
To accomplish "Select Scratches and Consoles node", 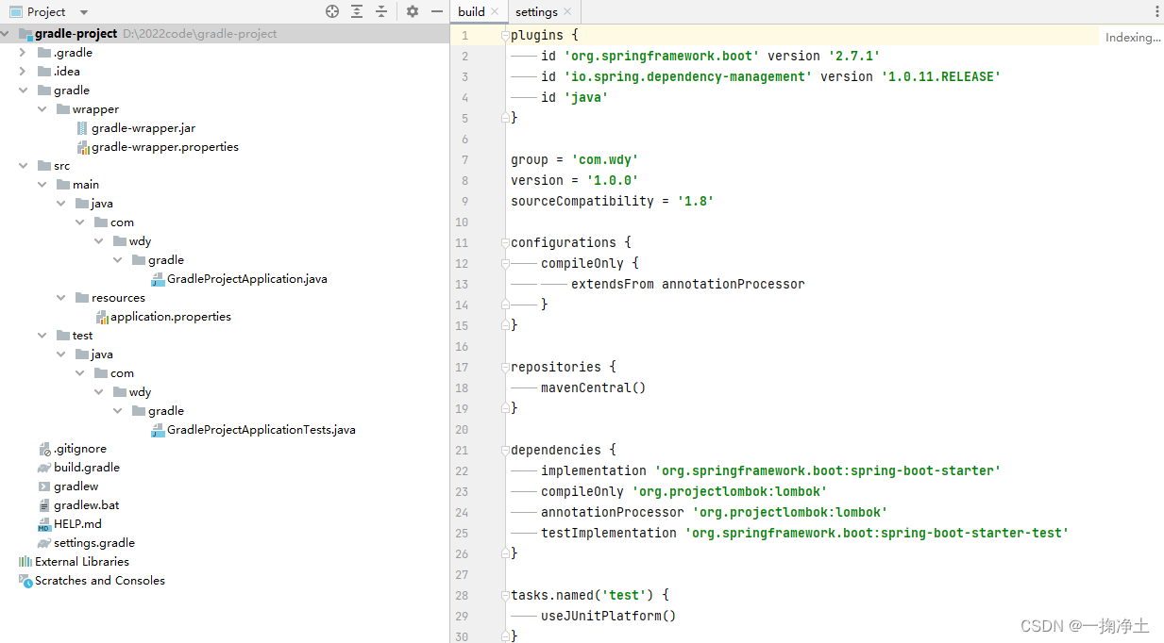I will click(x=100, y=581).
